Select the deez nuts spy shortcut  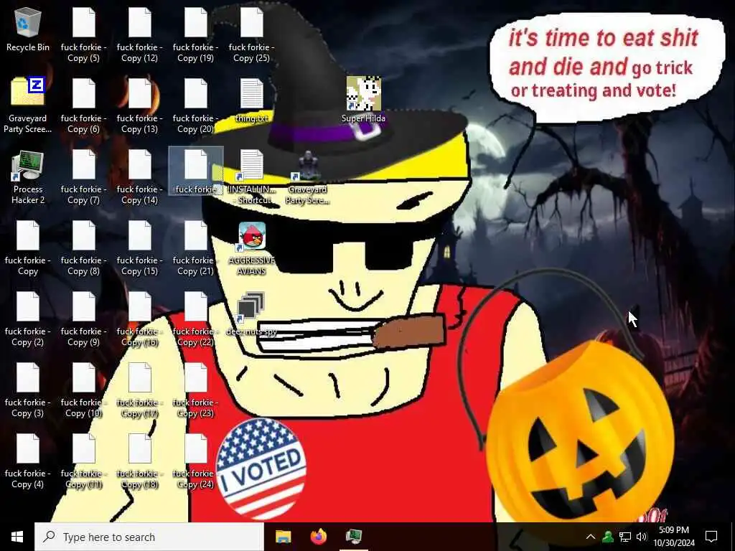pyautogui.click(x=252, y=314)
